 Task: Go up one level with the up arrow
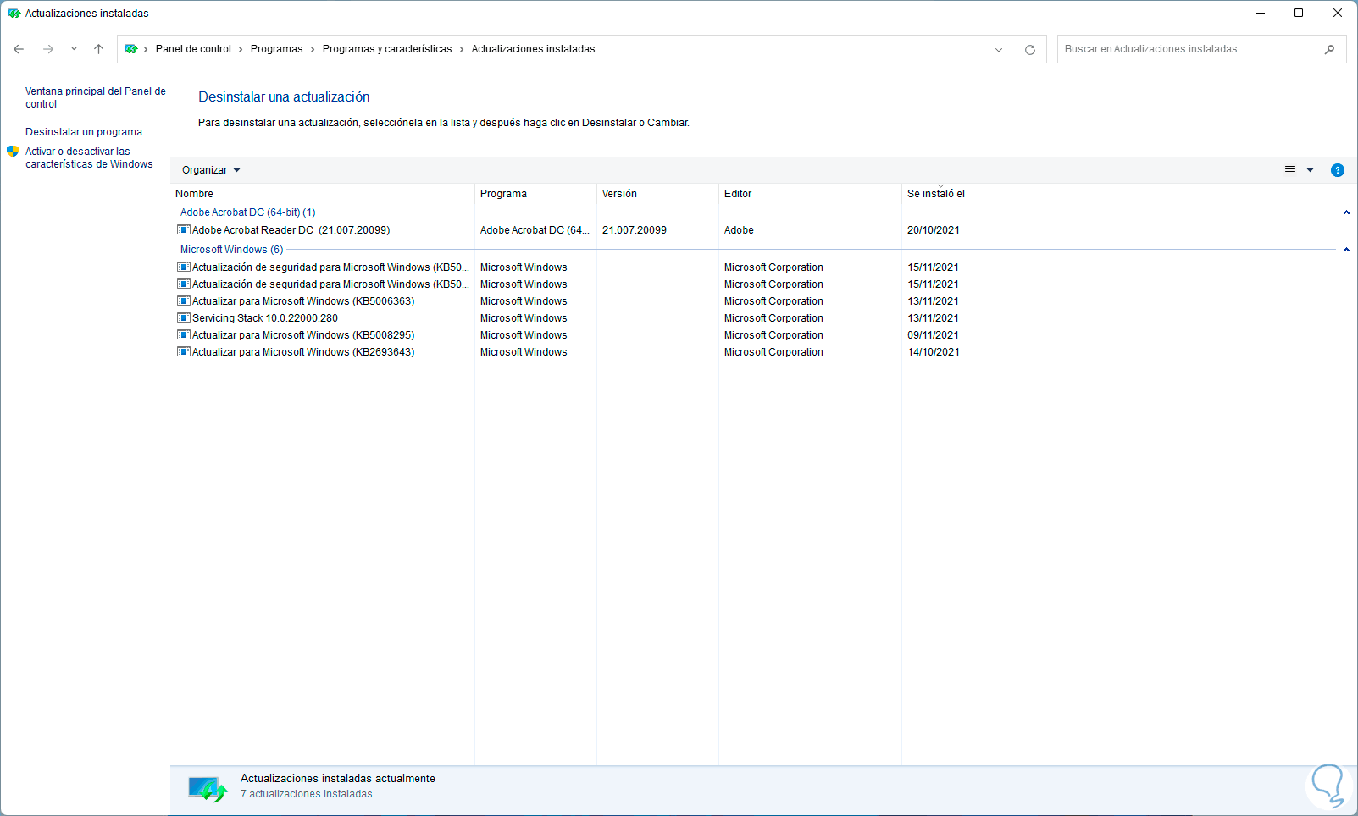[x=99, y=49]
